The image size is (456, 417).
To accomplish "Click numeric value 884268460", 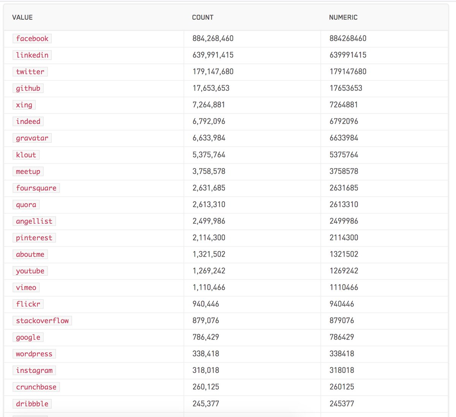I will click(348, 38).
